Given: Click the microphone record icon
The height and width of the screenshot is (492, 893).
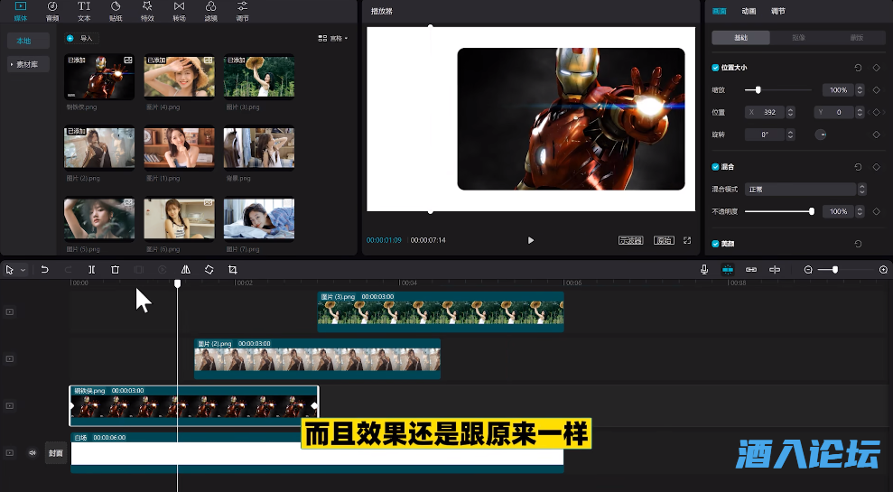Looking at the screenshot, I should click(703, 270).
